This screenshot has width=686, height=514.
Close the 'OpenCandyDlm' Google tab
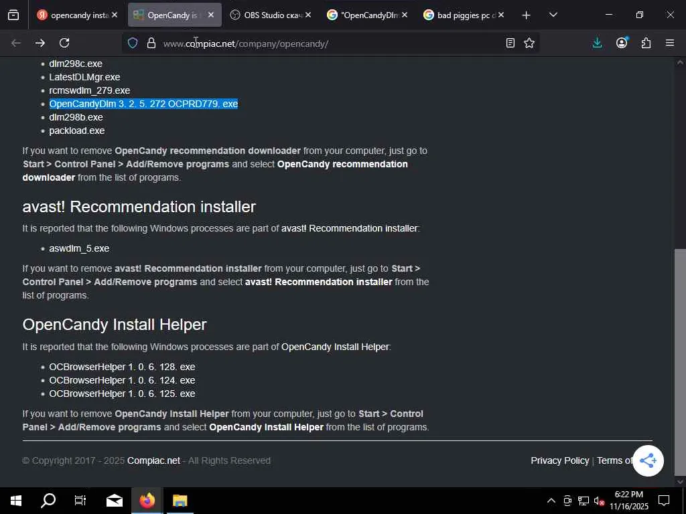click(404, 15)
